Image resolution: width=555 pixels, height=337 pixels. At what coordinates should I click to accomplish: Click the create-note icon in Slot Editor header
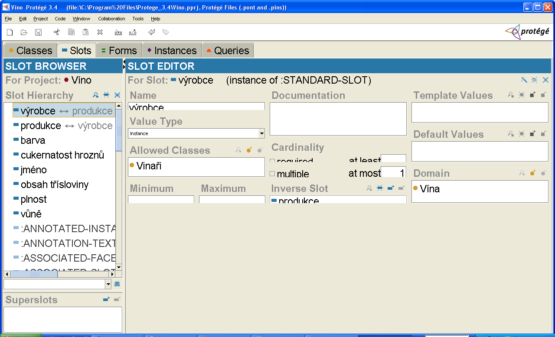click(535, 80)
